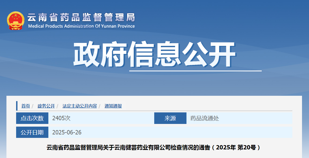The width and height of the screenshot is (309, 158).
Task: Click the 点击次数 label cell
Action: point(32,118)
